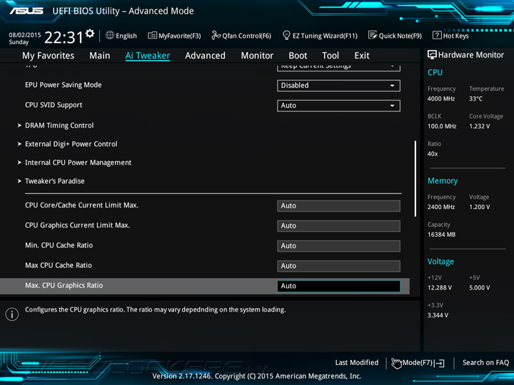This screenshot has height=385, width=514.
Task: Go to the Exit tab
Action: (x=362, y=56)
